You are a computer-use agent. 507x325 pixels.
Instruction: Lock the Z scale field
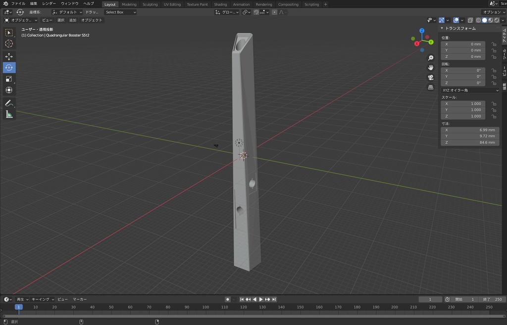[494, 116]
